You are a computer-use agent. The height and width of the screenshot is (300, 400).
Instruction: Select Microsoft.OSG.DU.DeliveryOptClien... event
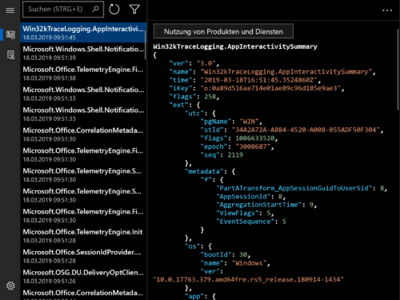(83, 276)
